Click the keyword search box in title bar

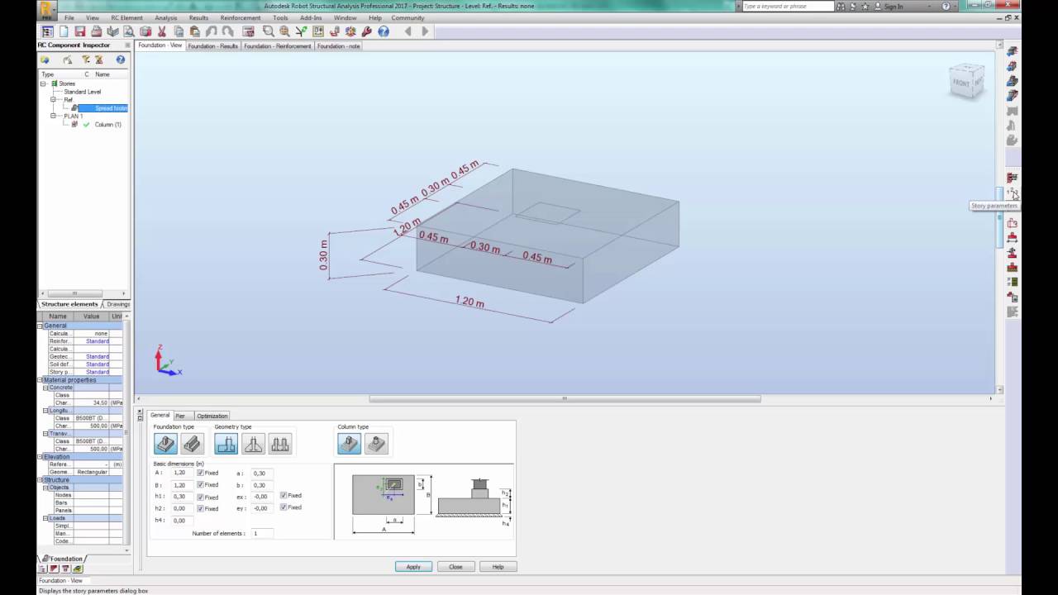788,6
